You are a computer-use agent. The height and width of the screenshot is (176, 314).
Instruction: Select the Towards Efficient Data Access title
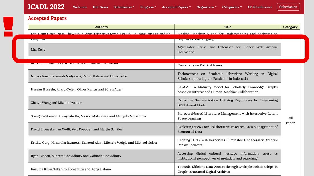228,169
